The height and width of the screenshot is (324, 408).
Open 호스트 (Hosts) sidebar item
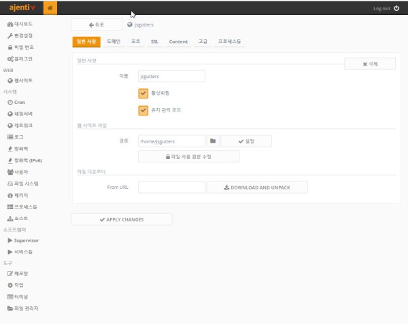(18, 219)
